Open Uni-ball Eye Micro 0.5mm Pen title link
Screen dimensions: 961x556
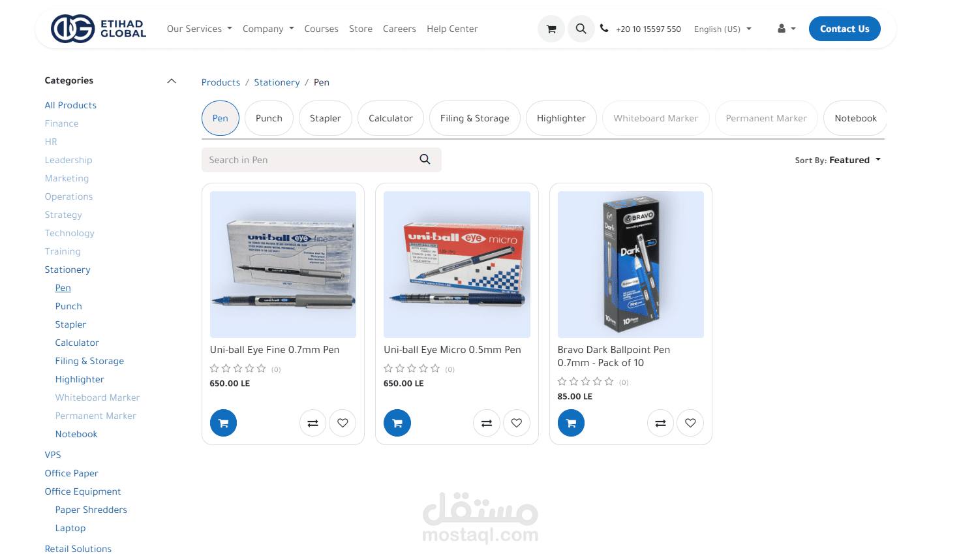tap(452, 350)
